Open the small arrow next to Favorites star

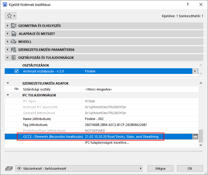[x=14, y=16]
